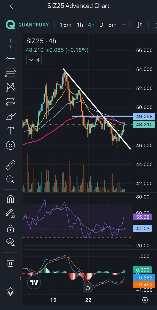The height and width of the screenshot is (310, 157).
Task: Open the XABCD pattern tools
Action: coord(11,87)
